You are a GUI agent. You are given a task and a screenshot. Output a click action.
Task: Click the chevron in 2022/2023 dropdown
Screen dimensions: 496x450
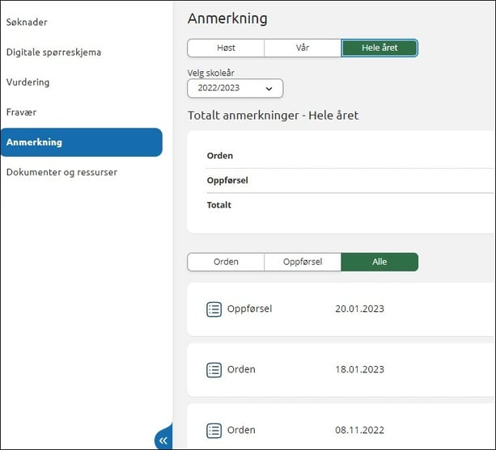269,88
